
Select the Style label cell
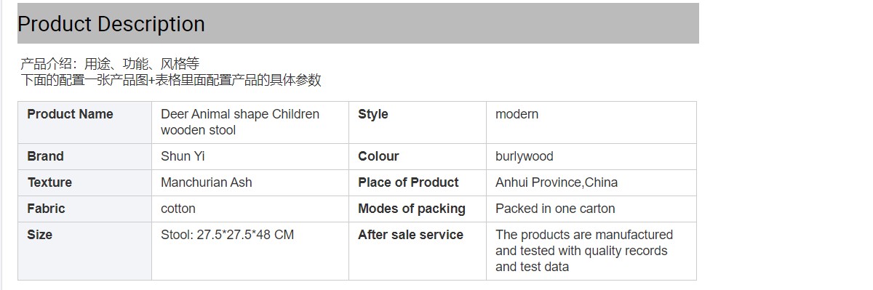tap(417, 122)
